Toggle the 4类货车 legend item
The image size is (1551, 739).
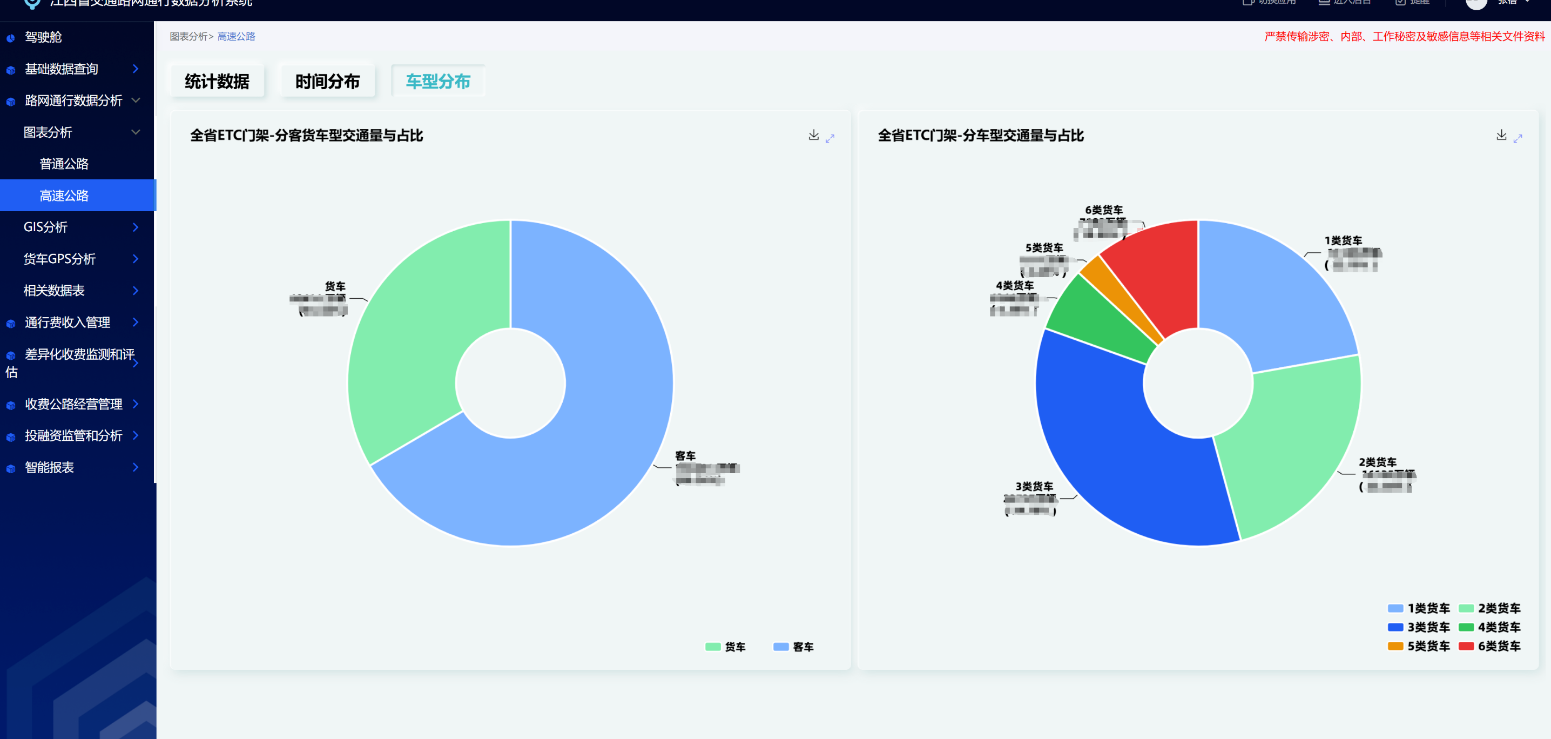click(1489, 627)
